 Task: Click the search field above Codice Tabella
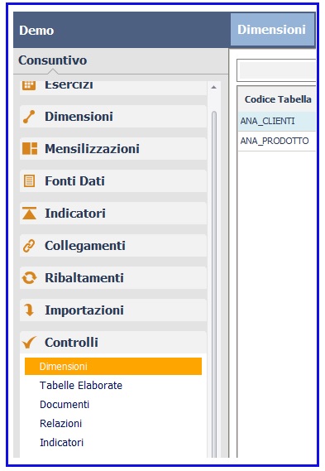(x=278, y=70)
